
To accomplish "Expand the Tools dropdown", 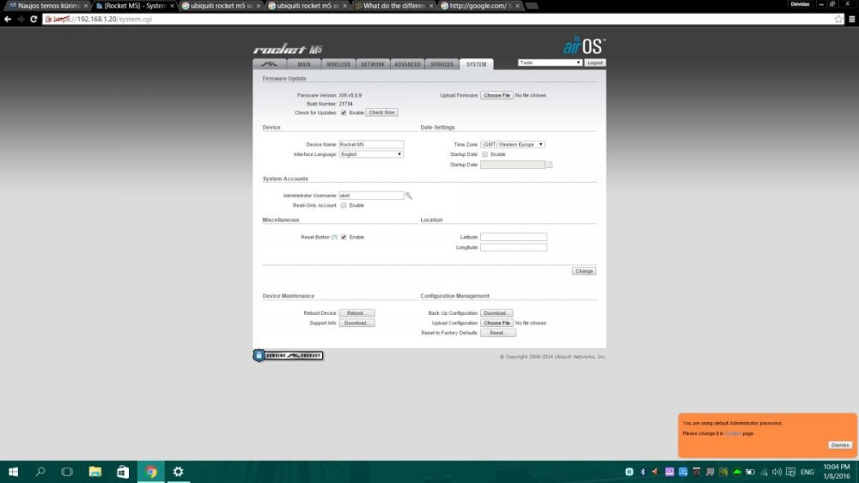I will pos(550,63).
